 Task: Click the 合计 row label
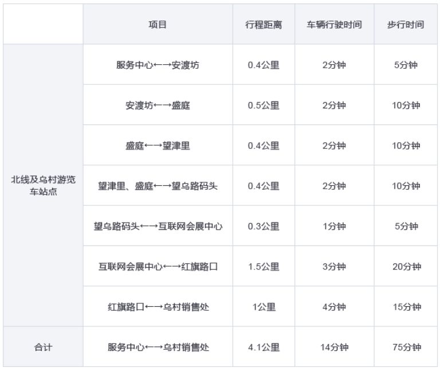[x=43, y=347]
